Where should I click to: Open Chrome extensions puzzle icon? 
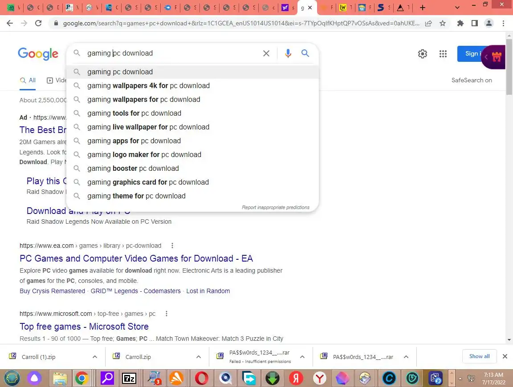[x=460, y=23]
